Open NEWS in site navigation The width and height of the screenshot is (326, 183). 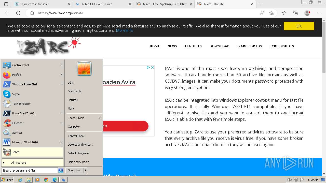click(x=172, y=46)
